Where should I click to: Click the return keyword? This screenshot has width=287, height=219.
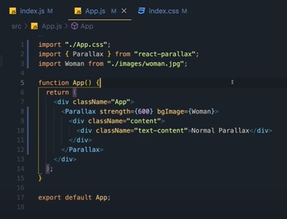tap(58, 92)
